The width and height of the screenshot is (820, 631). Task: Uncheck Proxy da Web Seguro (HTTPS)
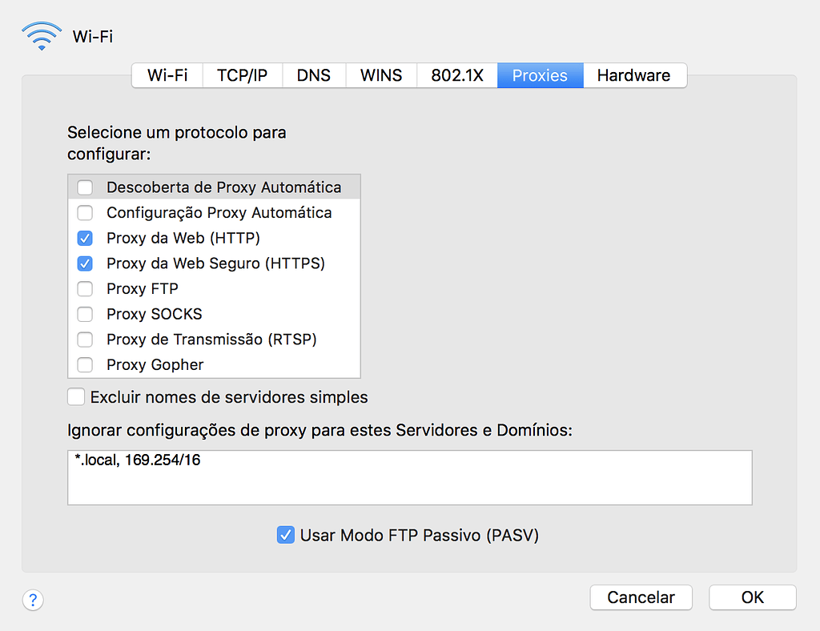pyautogui.click(x=85, y=263)
